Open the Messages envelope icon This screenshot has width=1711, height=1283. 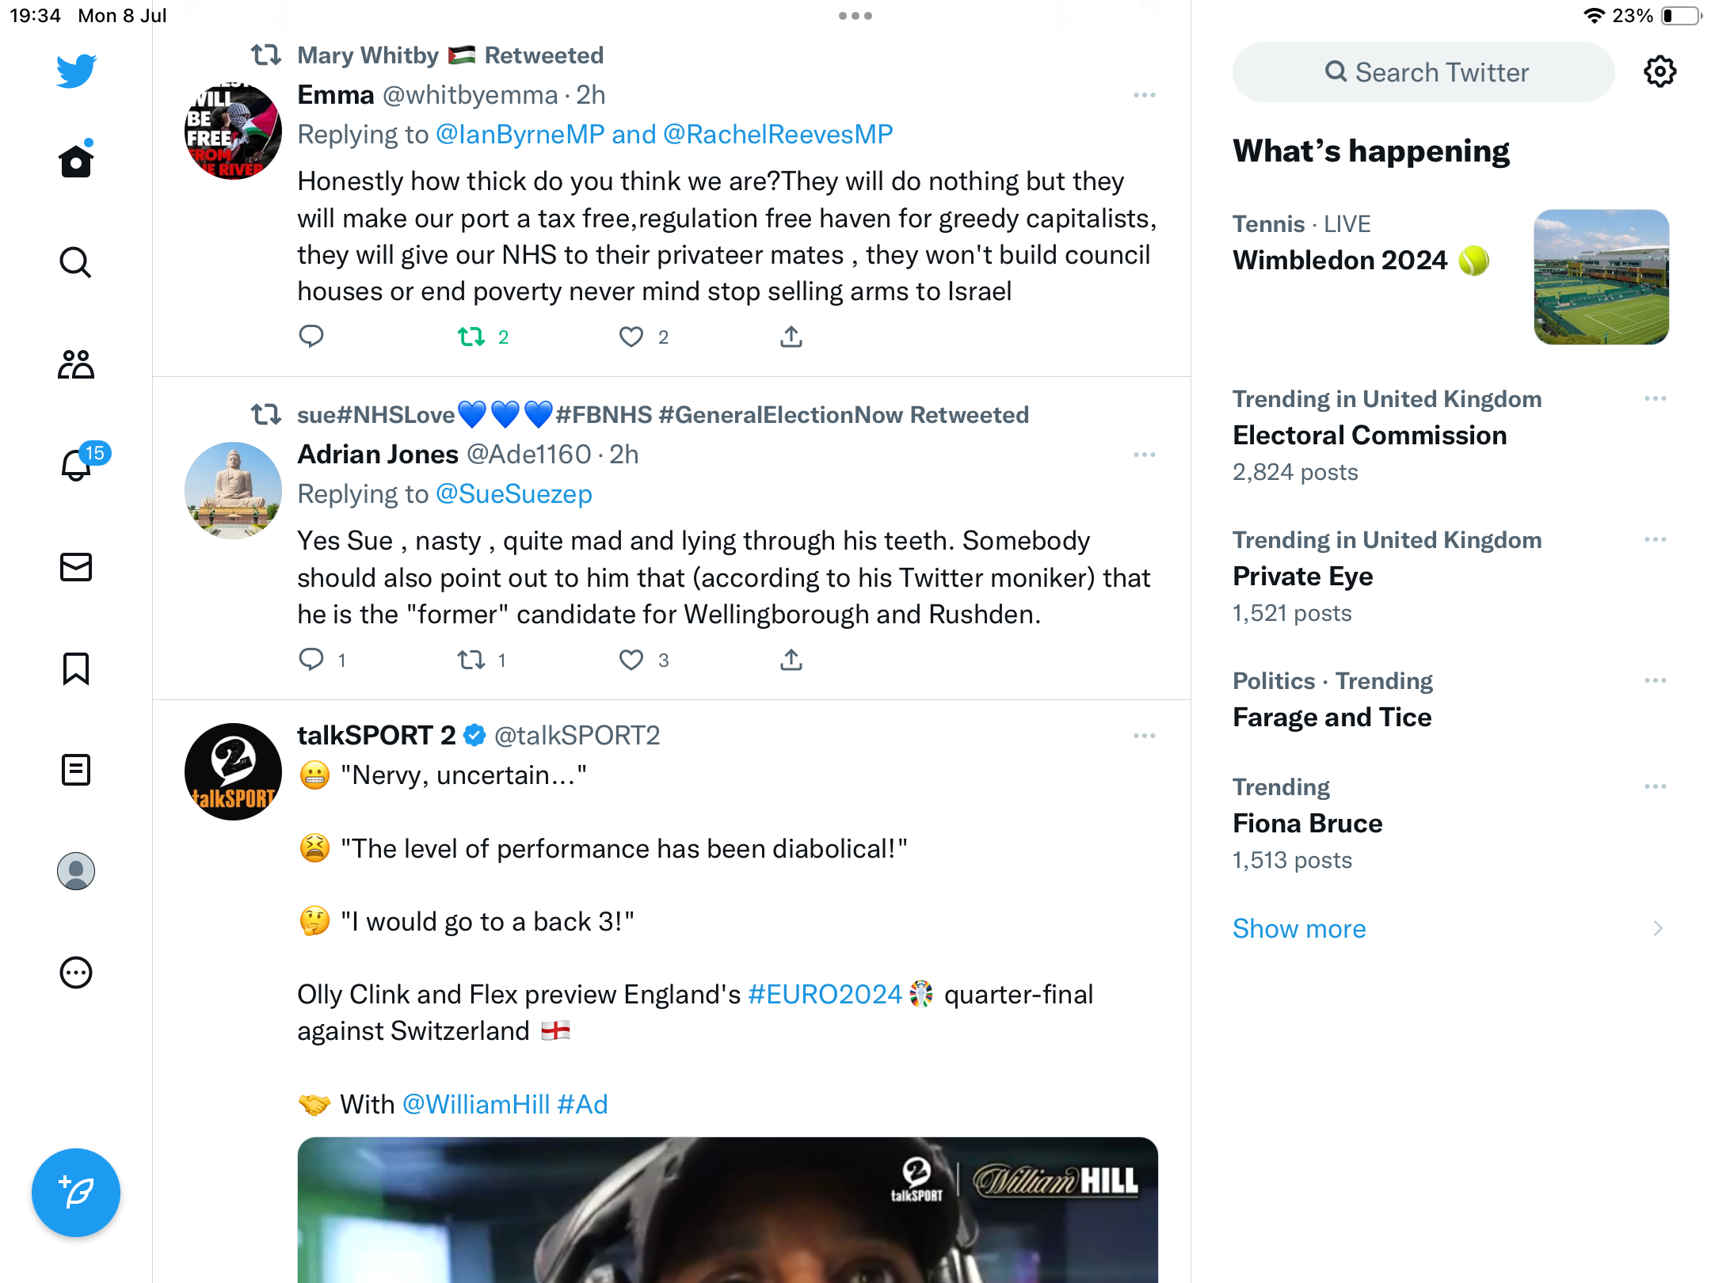click(76, 567)
